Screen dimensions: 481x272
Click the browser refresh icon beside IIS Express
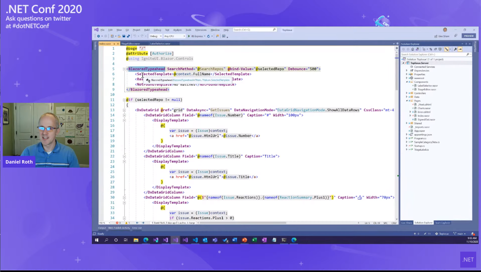tap(208, 36)
